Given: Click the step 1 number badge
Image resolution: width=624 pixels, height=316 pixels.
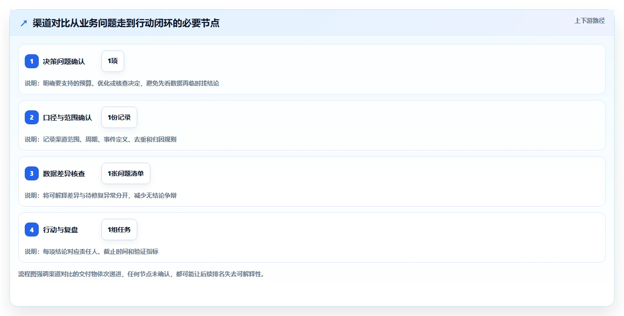Looking at the screenshot, I should click(x=32, y=61).
